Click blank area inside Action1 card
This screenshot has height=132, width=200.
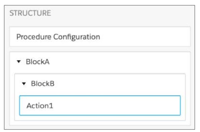(x=115, y=105)
